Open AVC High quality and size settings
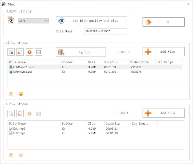This screenshot has width=193, height=164. pos(91,21)
